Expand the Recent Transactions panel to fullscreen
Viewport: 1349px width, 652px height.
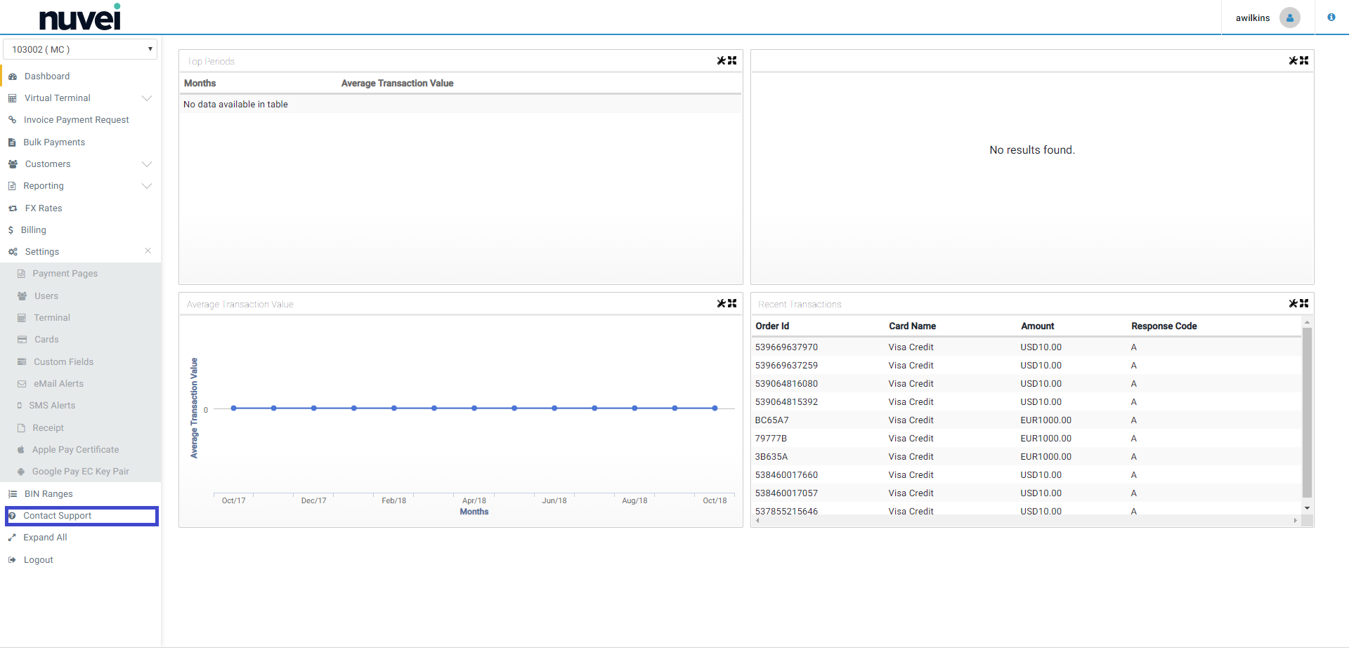click(x=1304, y=304)
